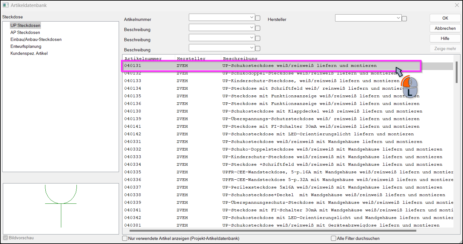The height and width of the screenshot is (244, 463).
Task: Click the Abbrechen button
Action: (445, 28)
